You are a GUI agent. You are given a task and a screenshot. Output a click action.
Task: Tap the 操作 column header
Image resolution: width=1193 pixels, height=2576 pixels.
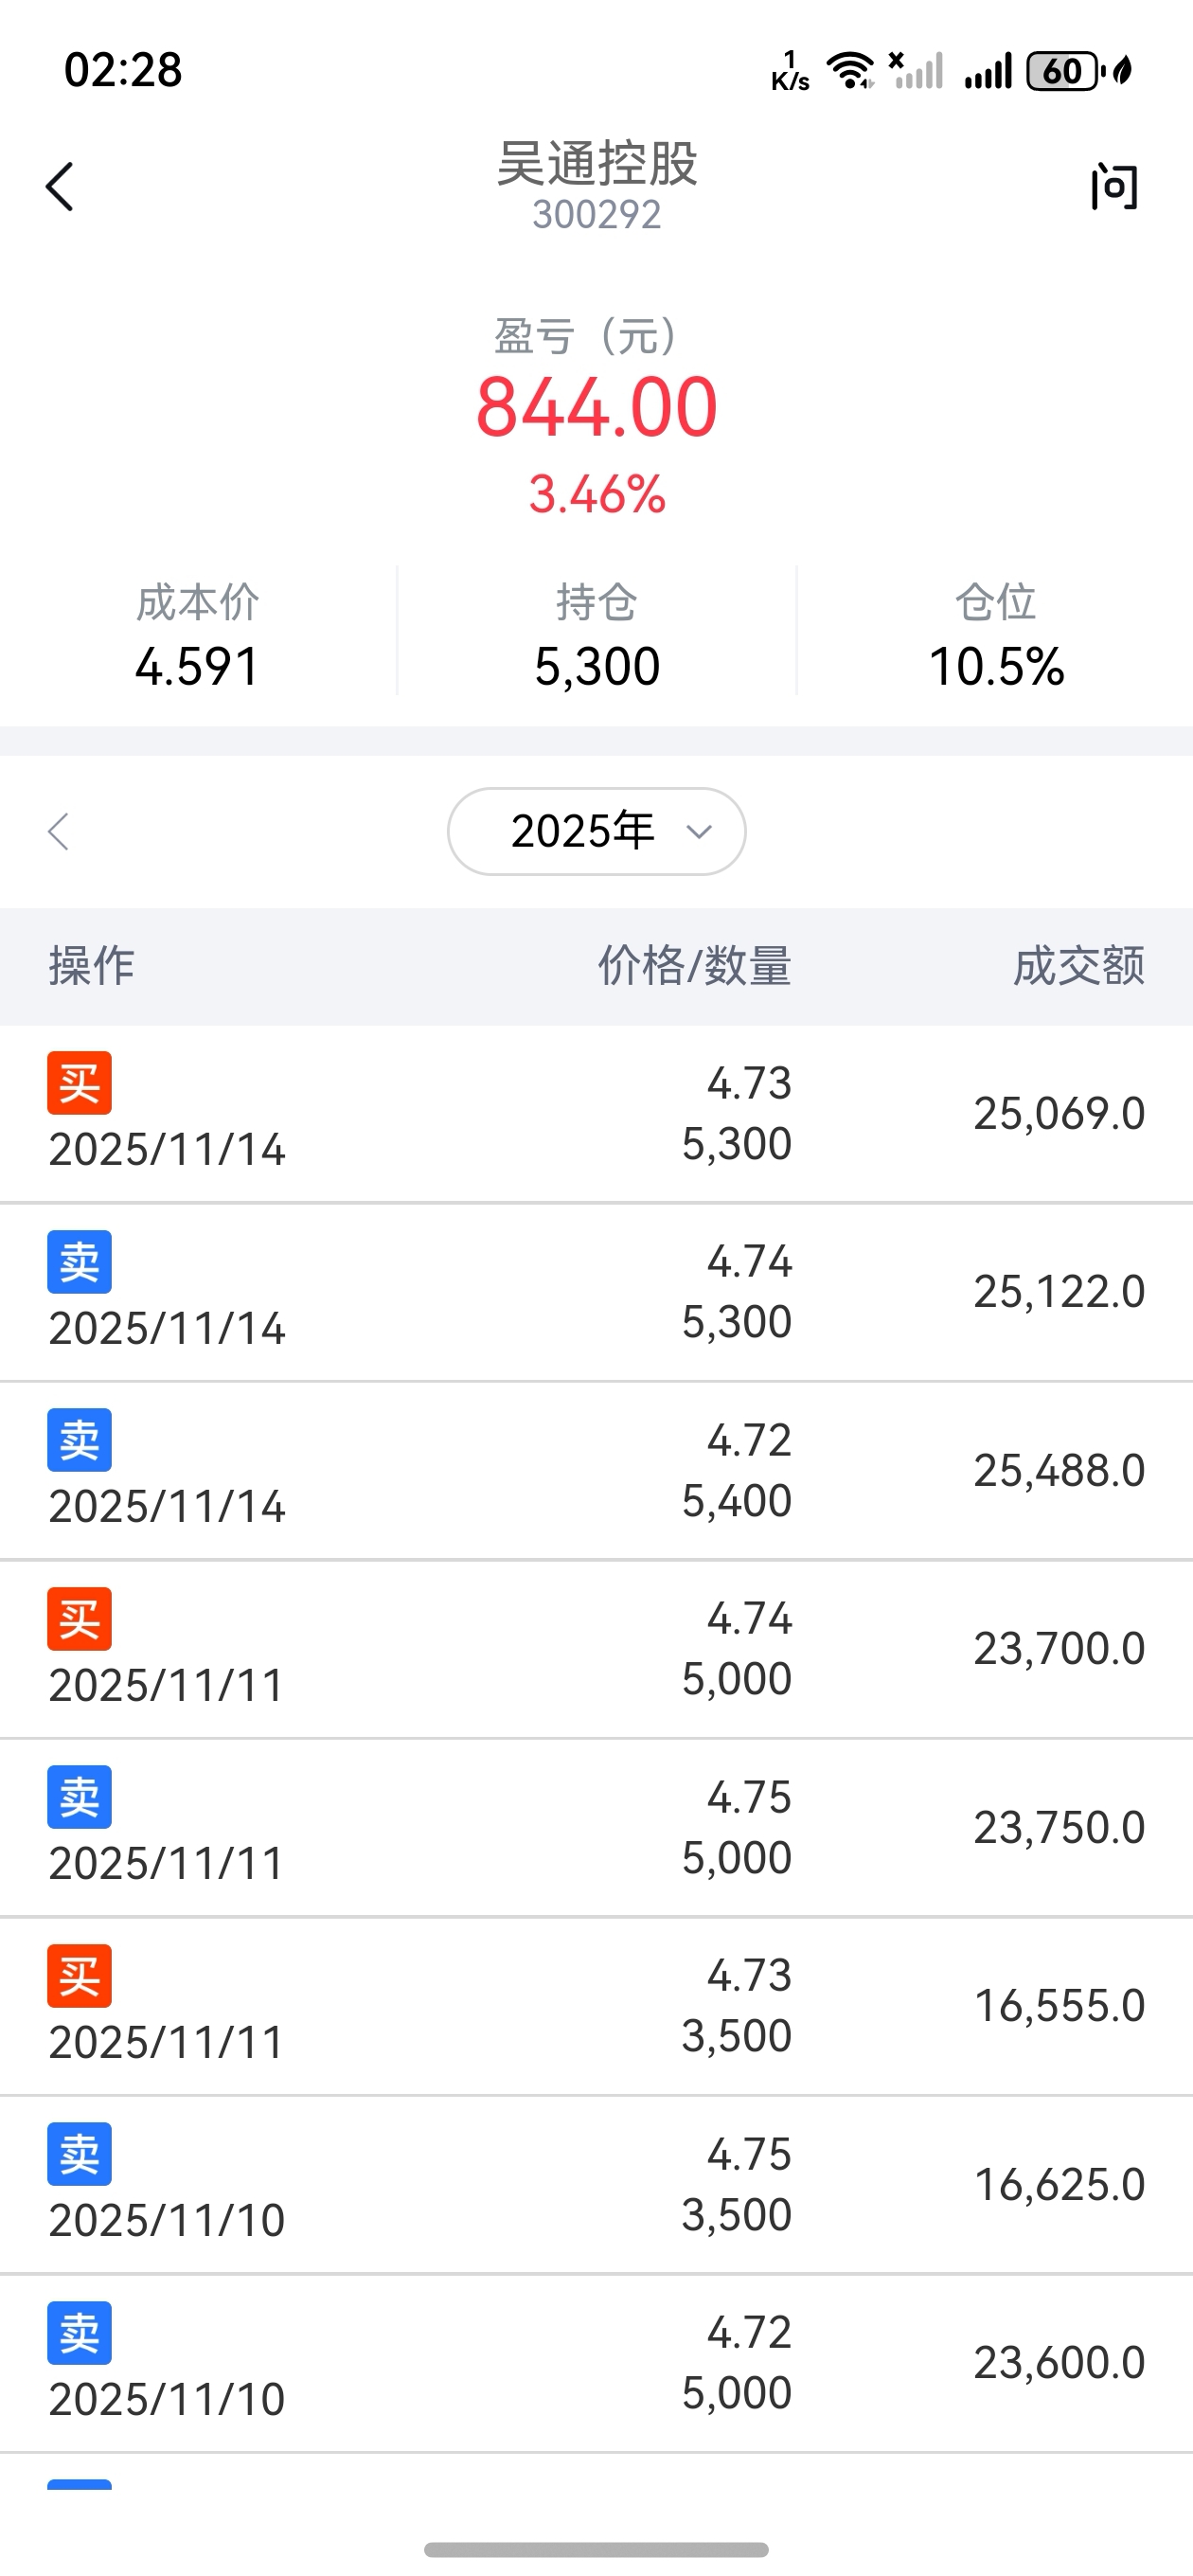(92, 966)
